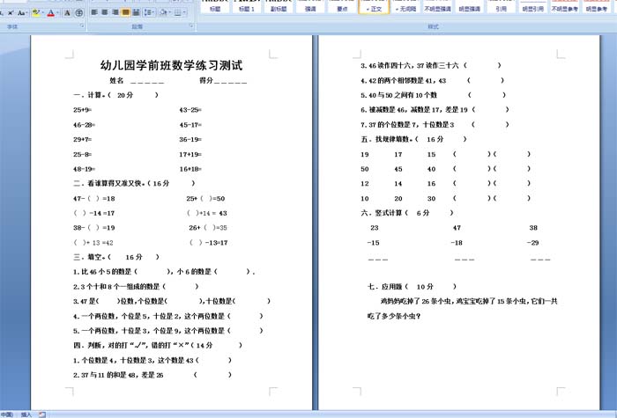The height and width of the screenshot is (418, 617).
Task: Click the equation 25+9=
Action: [x=83, y=110]
